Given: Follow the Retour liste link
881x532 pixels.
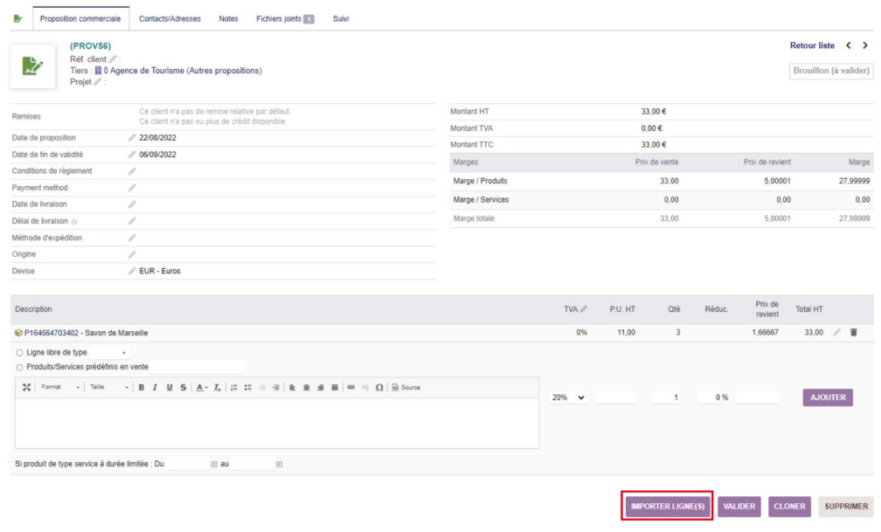Looking at the screenshot, I should pyautogui.click(x=812, y=45).
